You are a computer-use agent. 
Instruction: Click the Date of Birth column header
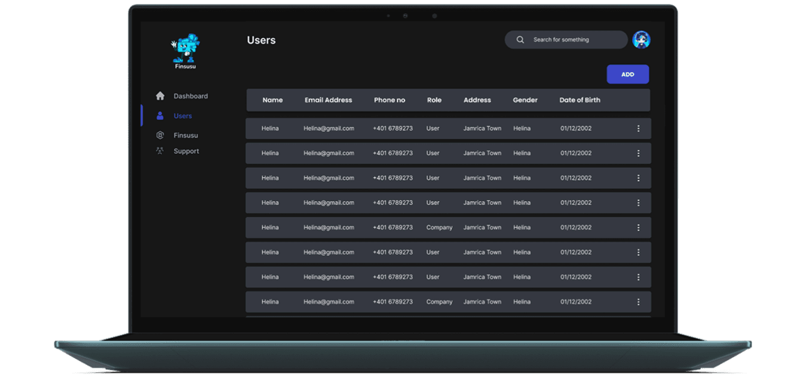pos(580,100)
